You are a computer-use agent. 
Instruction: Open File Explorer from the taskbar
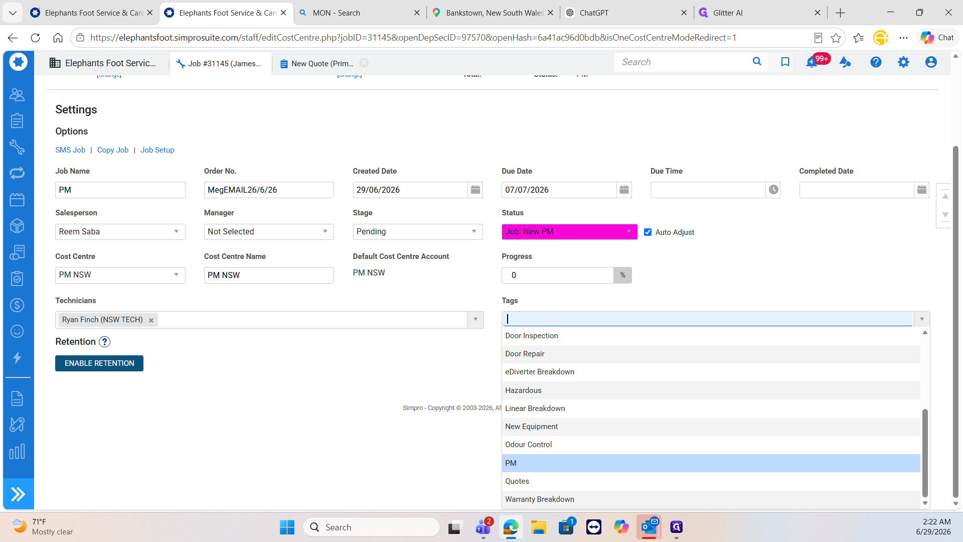pos(538,527)
